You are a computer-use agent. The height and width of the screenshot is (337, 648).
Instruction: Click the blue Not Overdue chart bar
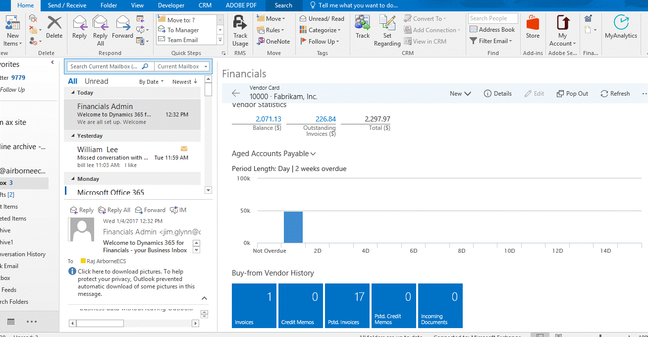(x=293, y=227)
